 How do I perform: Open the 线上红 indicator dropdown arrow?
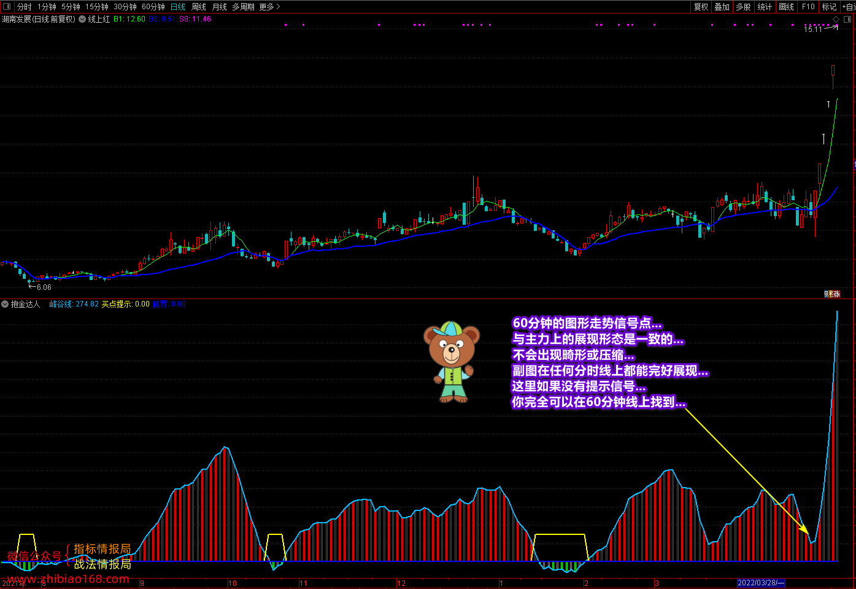tap(82, 19)
